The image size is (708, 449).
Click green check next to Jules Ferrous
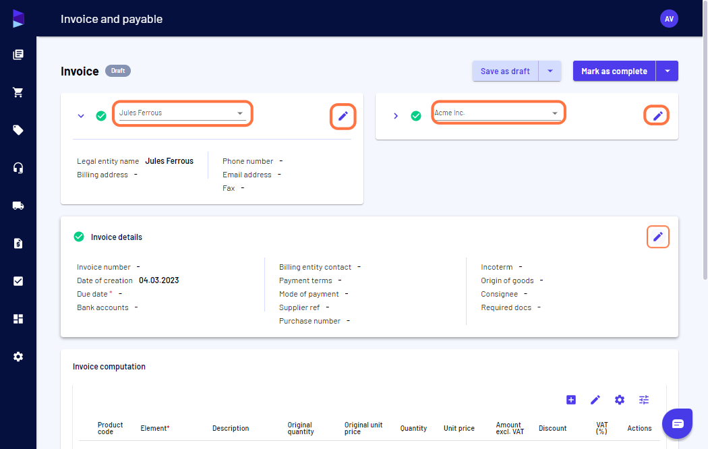coord(101,116)
